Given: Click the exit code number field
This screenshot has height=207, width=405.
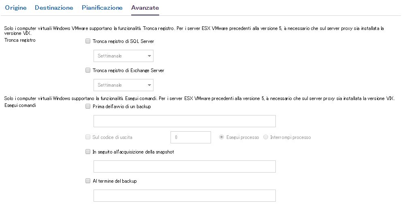Looking at the screenshot, I should pos(191,137).
